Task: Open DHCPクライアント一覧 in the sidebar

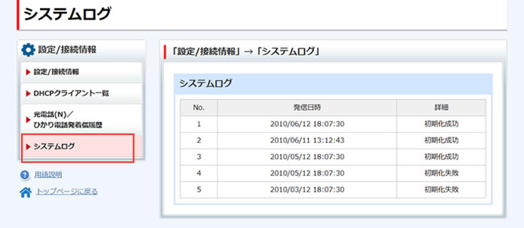Action: 71,93
